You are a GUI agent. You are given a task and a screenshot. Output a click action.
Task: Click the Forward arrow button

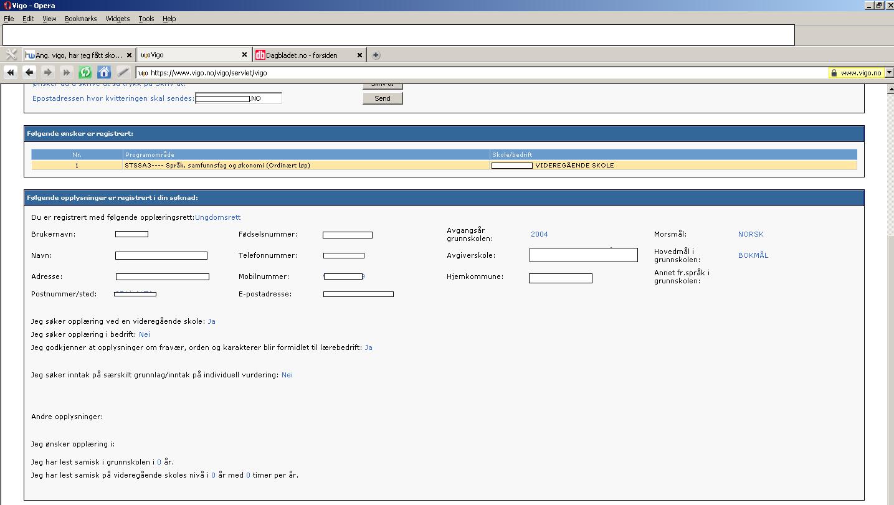coord(48,72)
